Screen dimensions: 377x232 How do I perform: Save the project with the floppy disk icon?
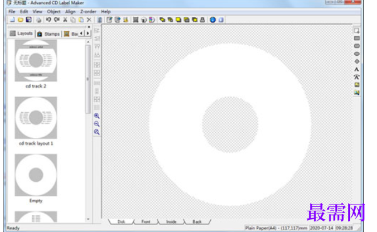29,19
